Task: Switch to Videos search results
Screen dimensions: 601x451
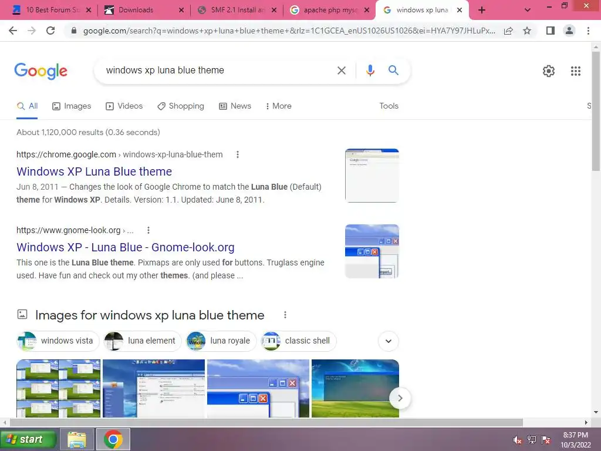Action: 124,106
